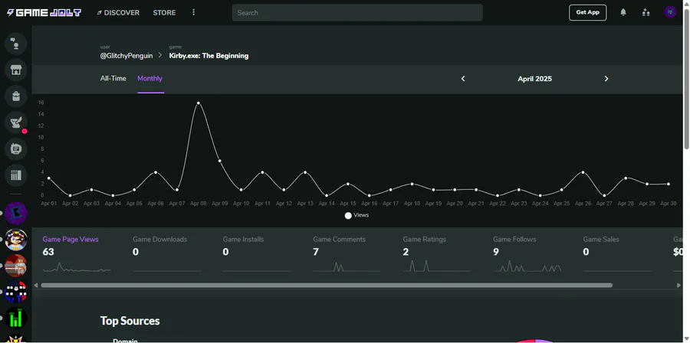Click the Apr 01 data point
Screen dimensions: 690x343
click(x=48, y=178)
